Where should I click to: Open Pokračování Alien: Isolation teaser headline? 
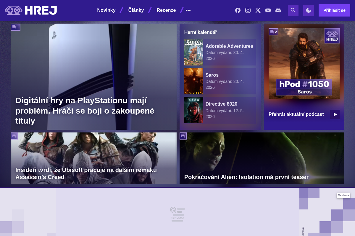coord(246,177)
